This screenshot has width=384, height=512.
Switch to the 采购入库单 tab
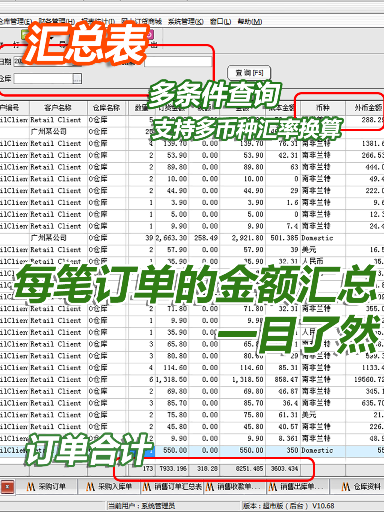pos(110,487)
